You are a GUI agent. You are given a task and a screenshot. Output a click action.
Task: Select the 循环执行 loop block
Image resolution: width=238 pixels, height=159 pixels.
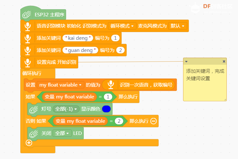click(x=32, y=73)
